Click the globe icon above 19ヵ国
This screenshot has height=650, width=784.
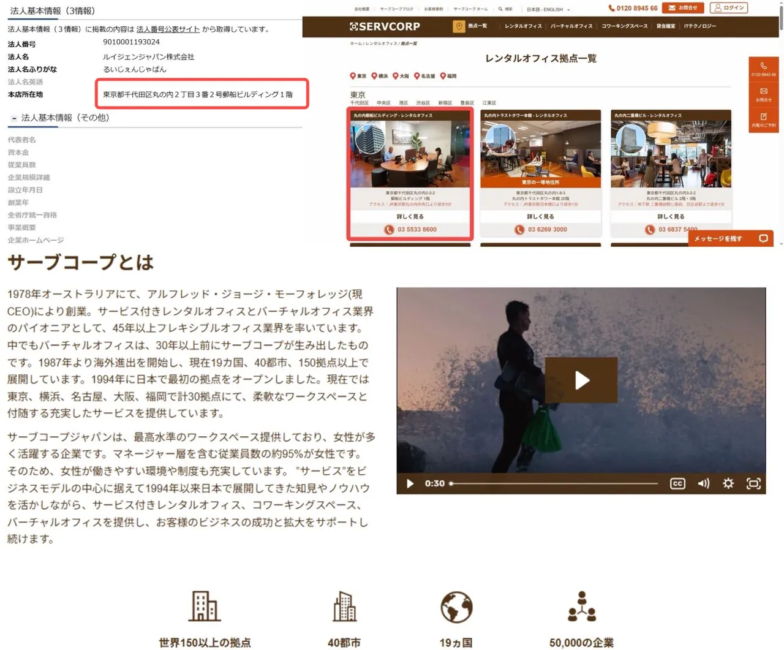coord(456,607)
